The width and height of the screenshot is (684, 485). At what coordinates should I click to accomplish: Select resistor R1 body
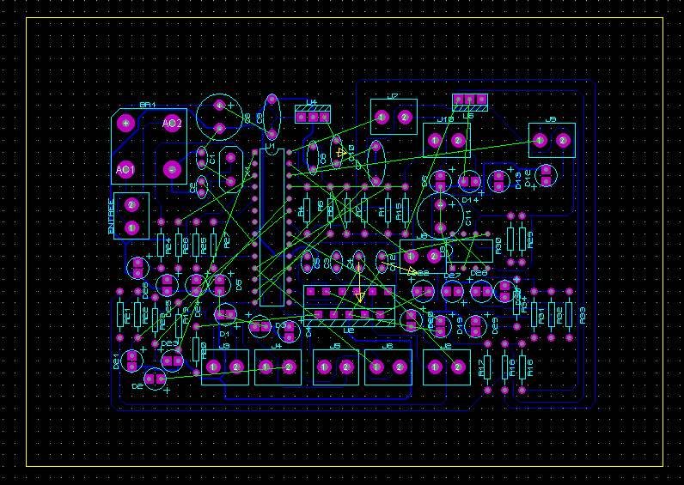[388, 210]
